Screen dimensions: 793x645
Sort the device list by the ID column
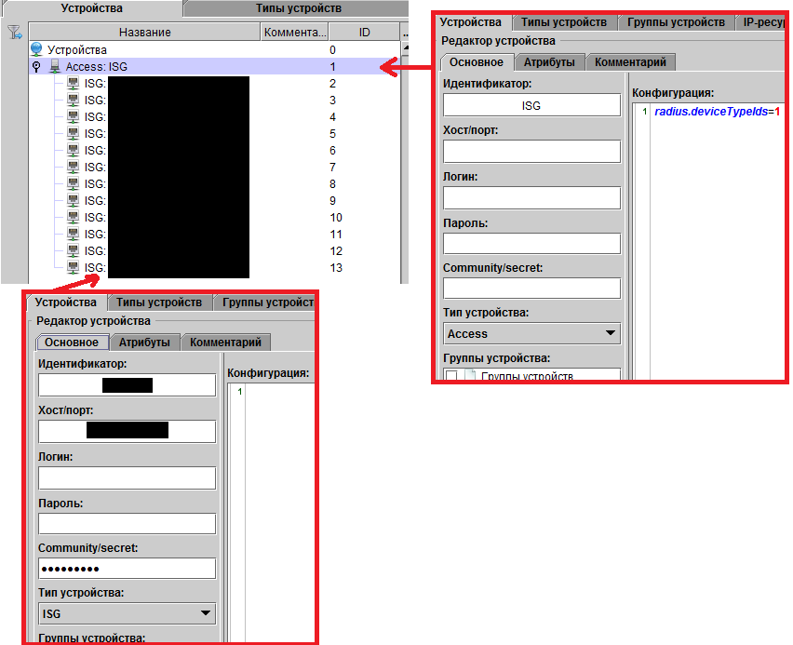364,33
